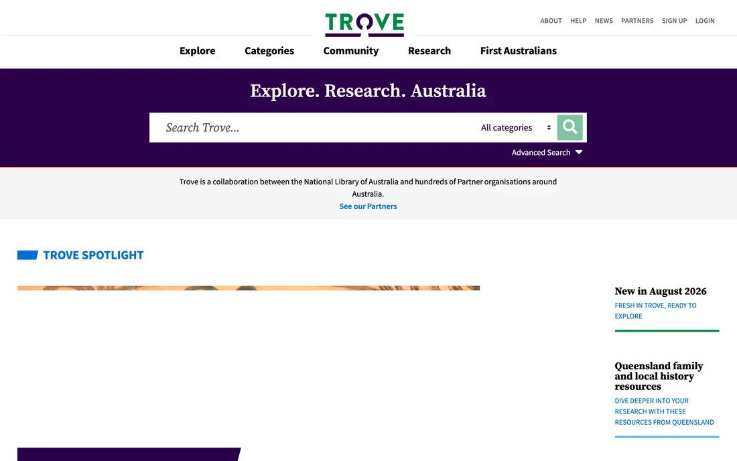Click the Trove Spotlight heading
This screenshot has height=461, width=737.
(x=93, y=255)
